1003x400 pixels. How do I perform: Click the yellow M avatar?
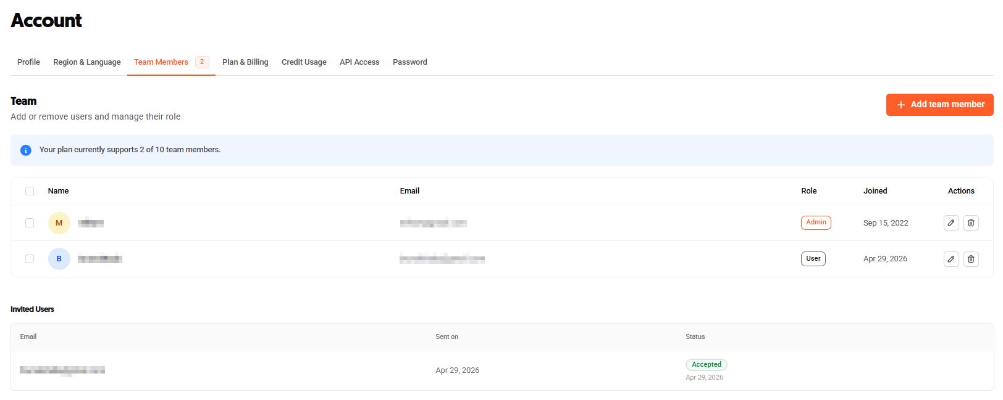pos(59,223)
